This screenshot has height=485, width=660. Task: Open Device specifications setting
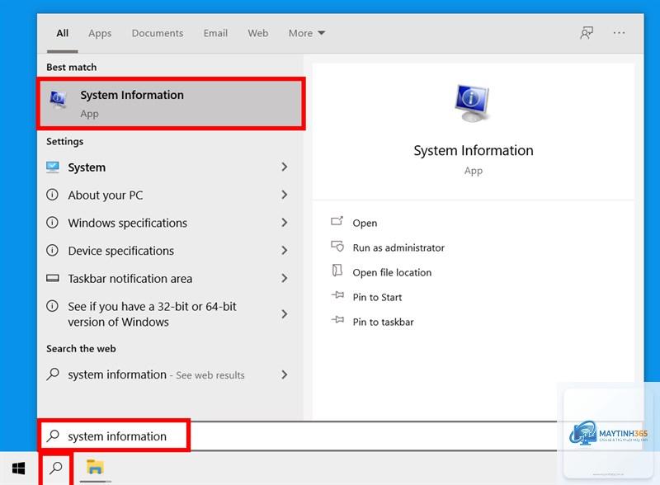pyautogui.click(x=168, y=251)
